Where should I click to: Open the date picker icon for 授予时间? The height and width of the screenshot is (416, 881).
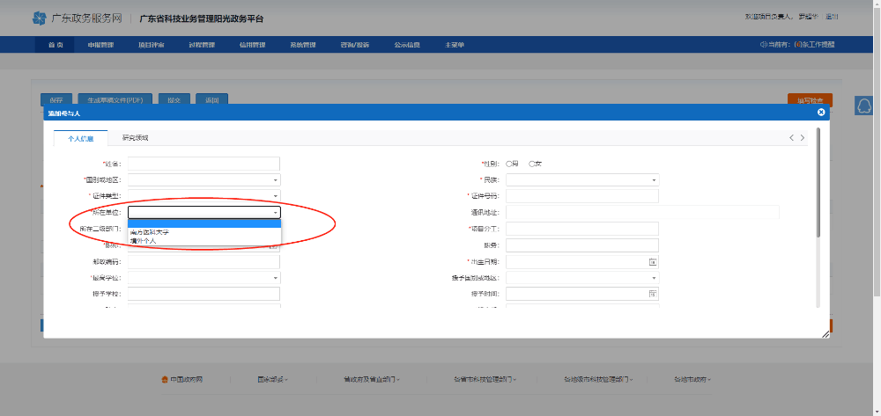tap(653, 293)
